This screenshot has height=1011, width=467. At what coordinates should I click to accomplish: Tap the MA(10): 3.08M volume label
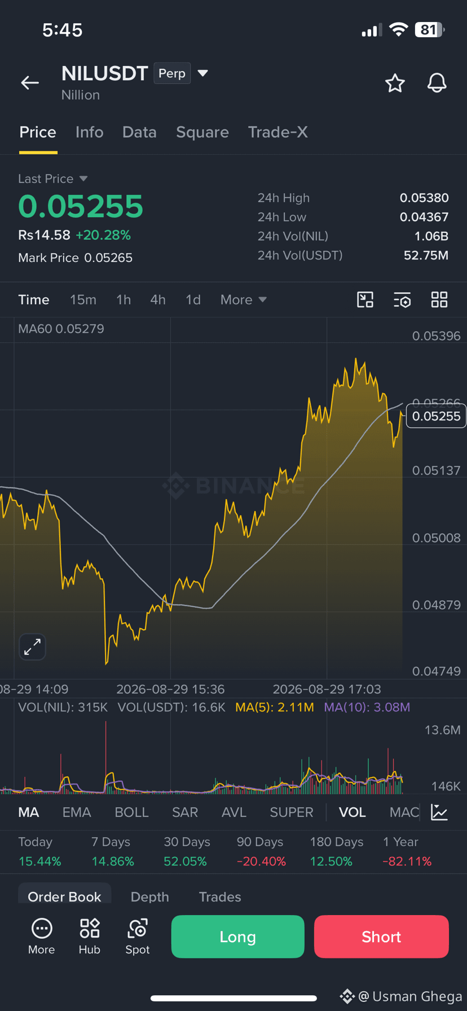pyautogui.click(x=367, y=707)
